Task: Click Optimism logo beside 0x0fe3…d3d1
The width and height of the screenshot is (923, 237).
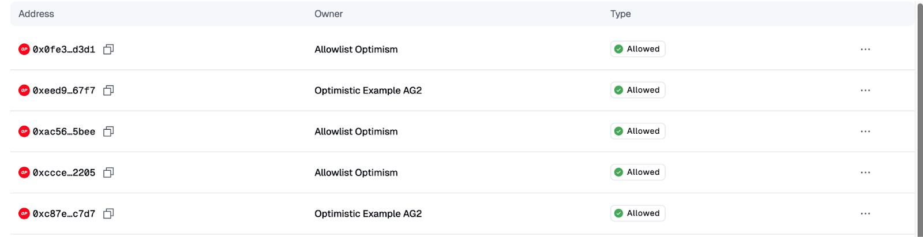Action: tap(24, 50)
